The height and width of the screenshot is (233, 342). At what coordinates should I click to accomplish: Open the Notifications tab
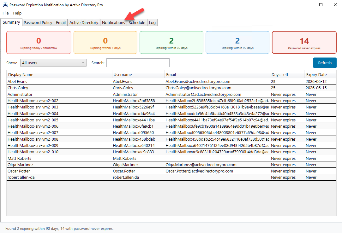(113, 22)
